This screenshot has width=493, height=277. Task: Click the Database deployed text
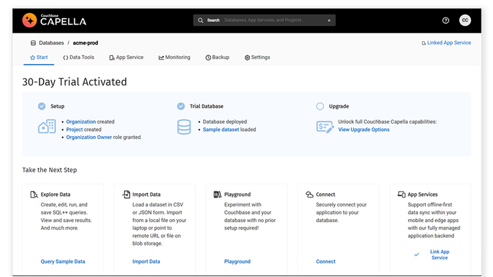pos(225,121)
